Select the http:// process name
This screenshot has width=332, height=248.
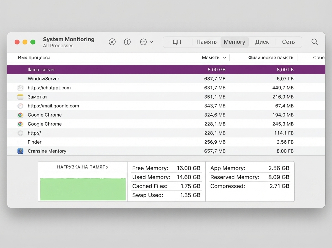coord(34,133)
